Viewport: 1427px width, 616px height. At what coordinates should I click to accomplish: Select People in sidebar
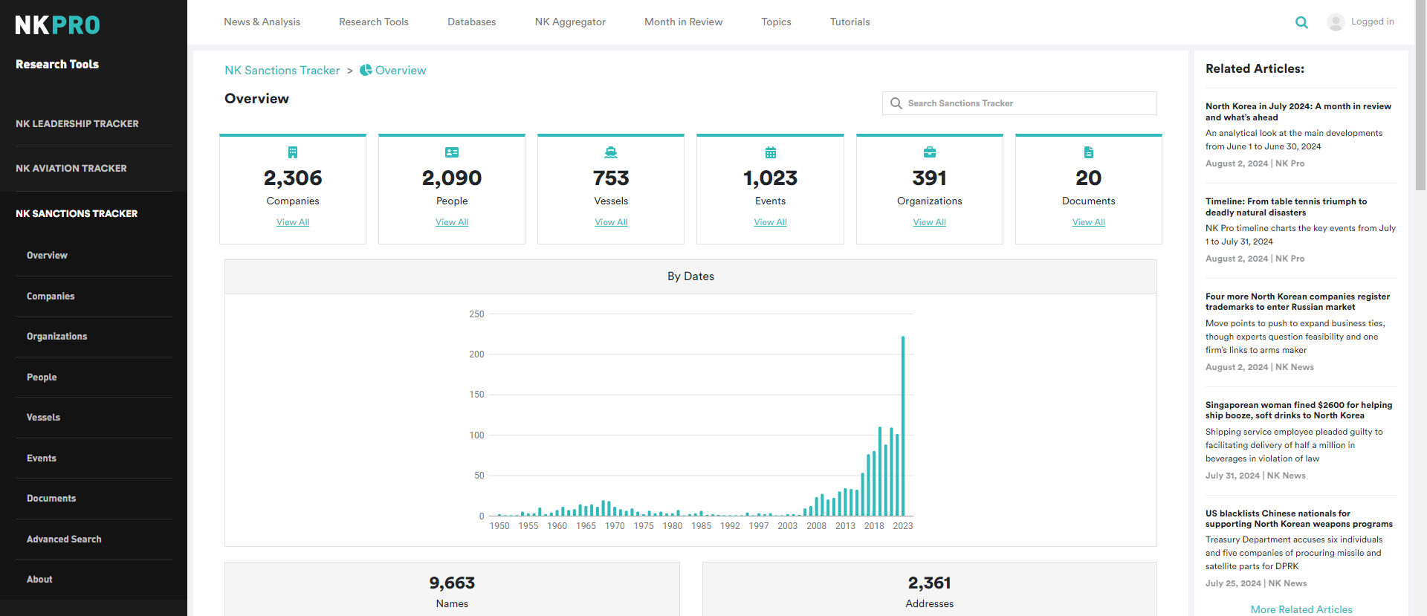click(42, 377)
